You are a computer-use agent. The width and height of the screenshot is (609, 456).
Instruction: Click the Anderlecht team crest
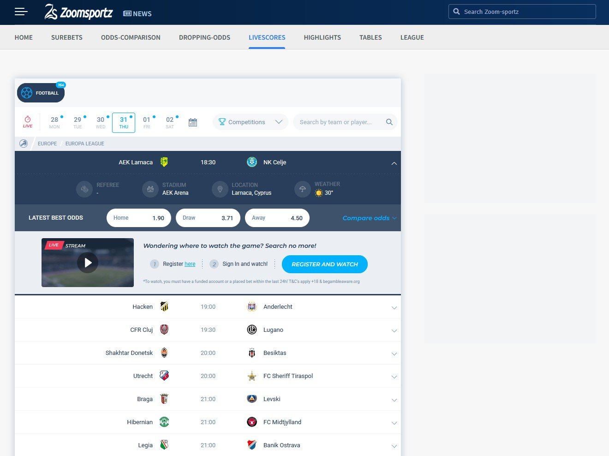252,306
